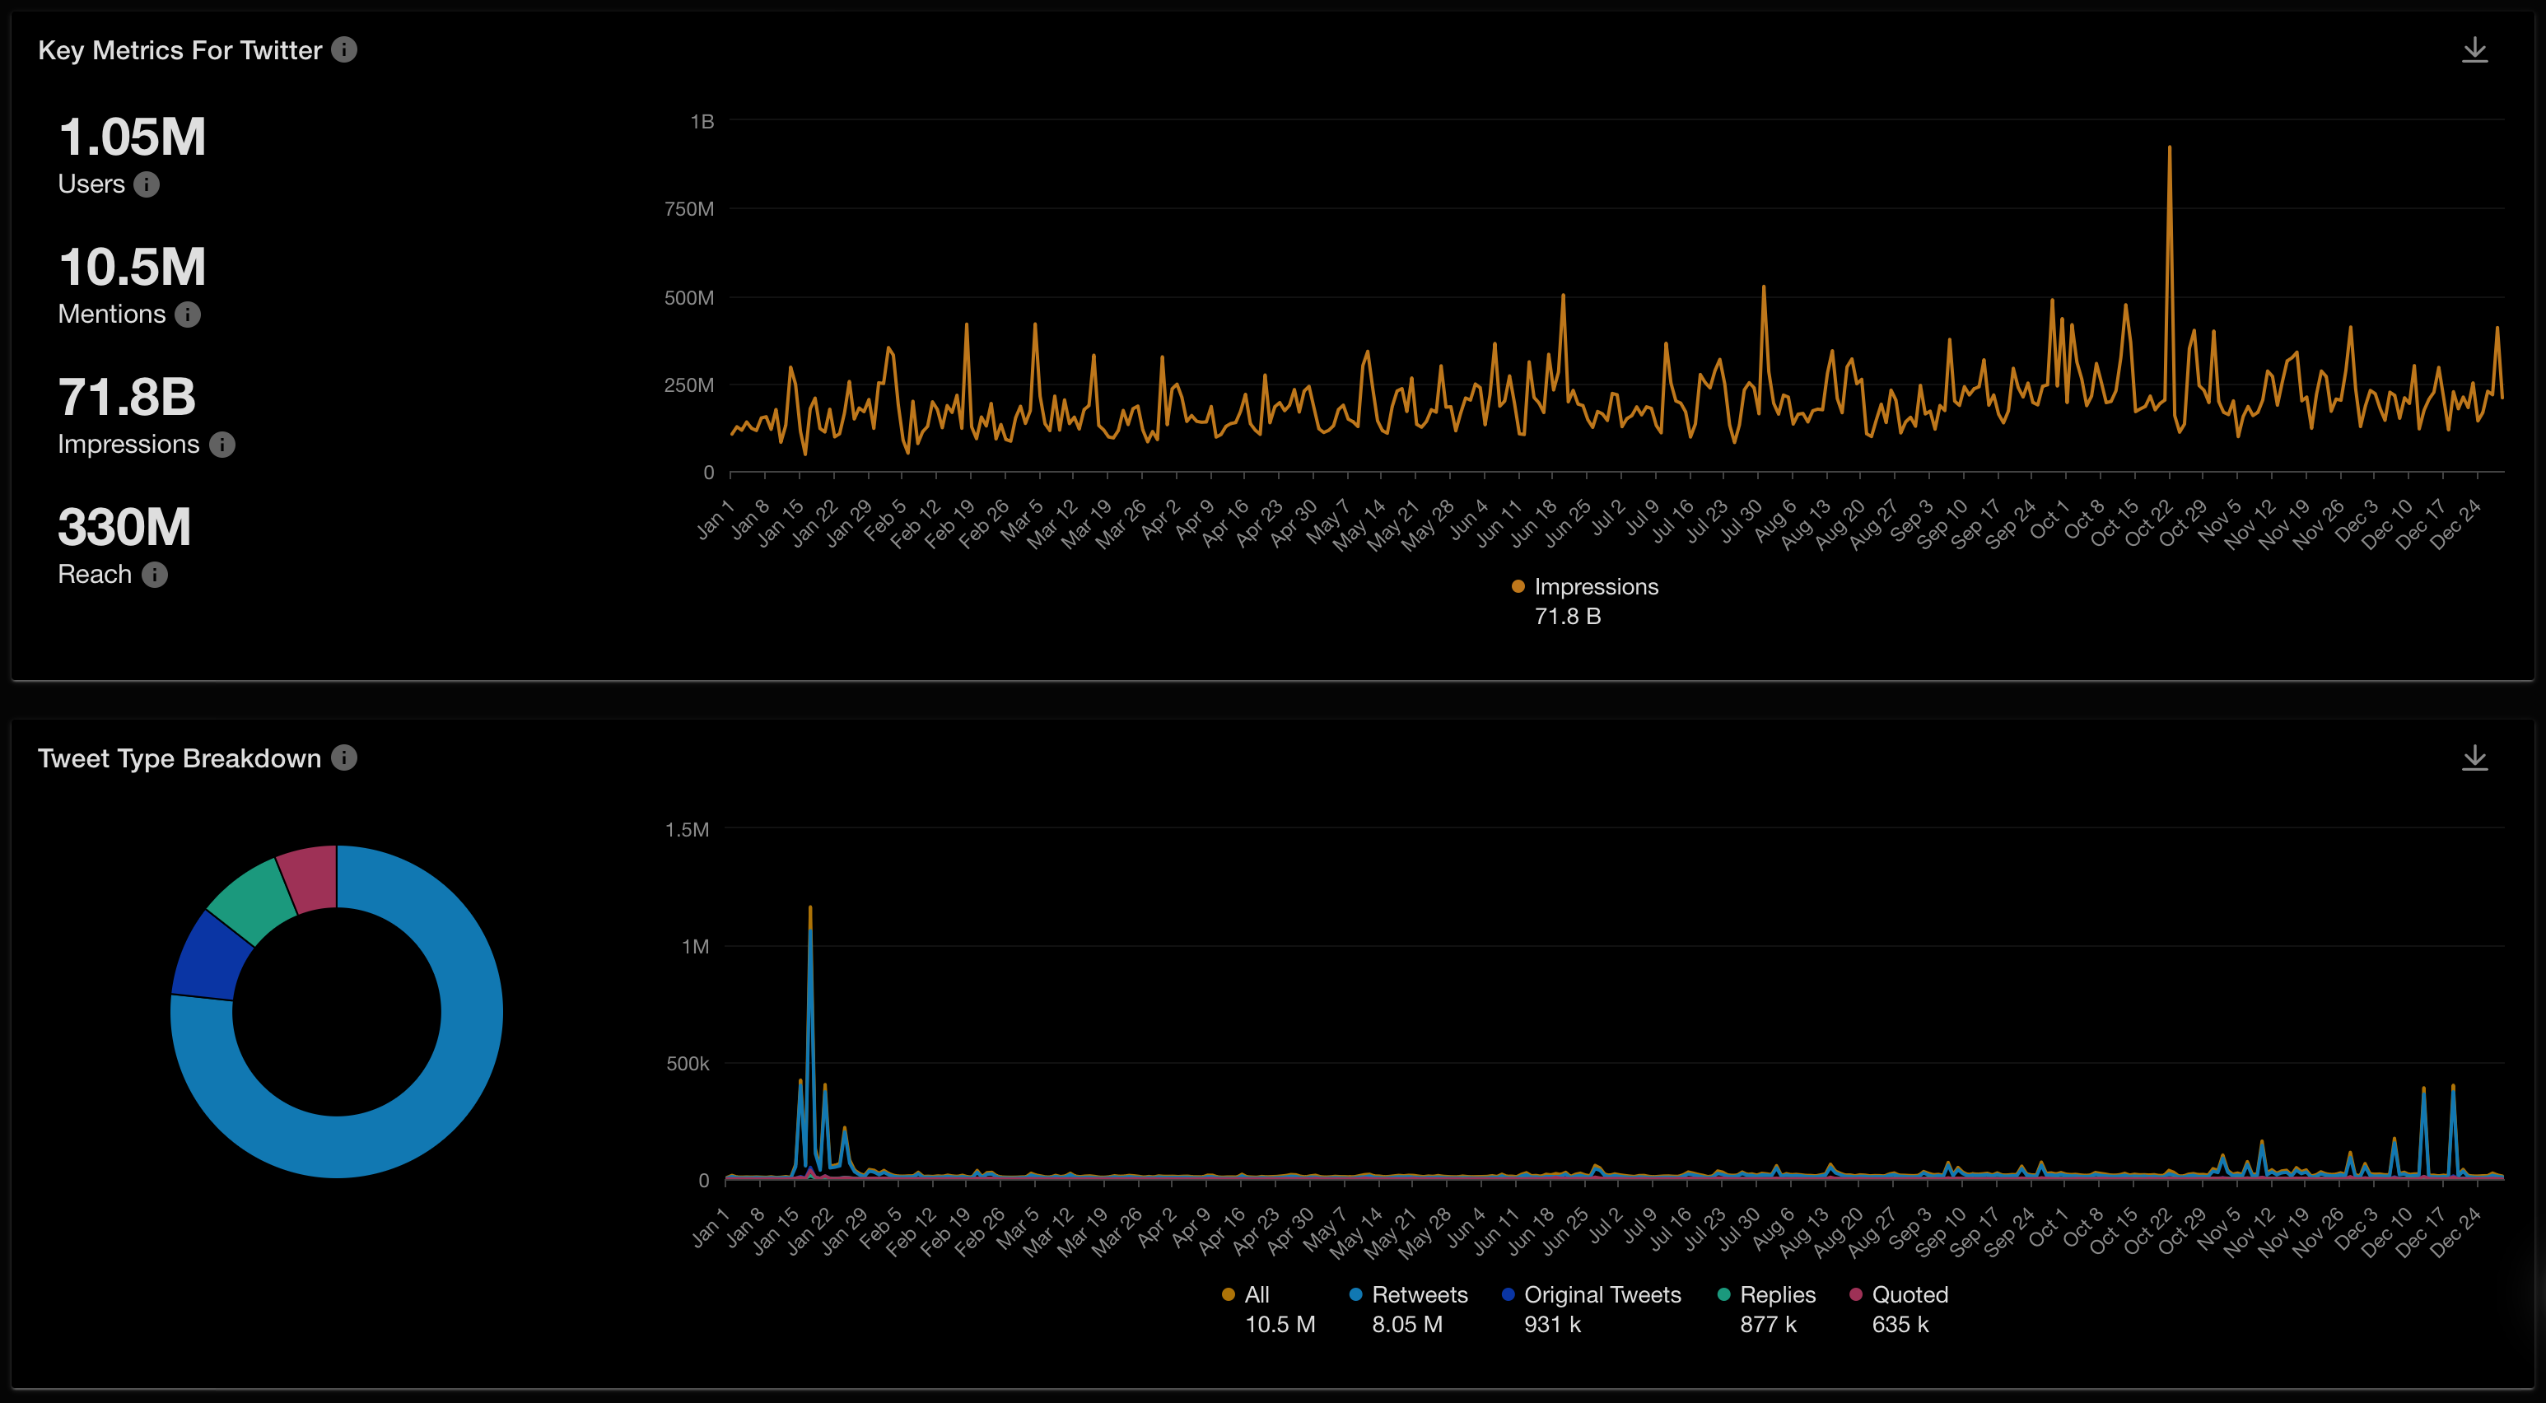Click the info icon next to Mentions
Screen dimensions: 2546x1403
point(187,315)
